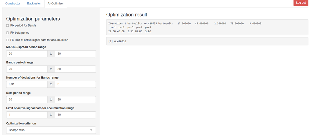
Task: Click the Beta period range maximum field
Action: point(75,100)
